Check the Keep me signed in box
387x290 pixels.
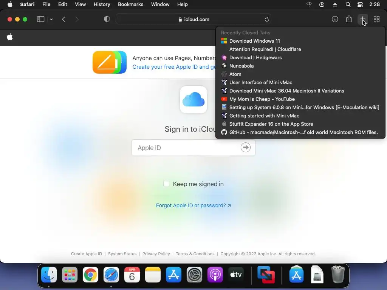(x=166, y=184)
